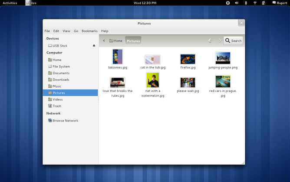The width and height of the screenshot is (290, 182).
Task: Select the firefox.jpg thumbnail
Action: coord(188,59)
